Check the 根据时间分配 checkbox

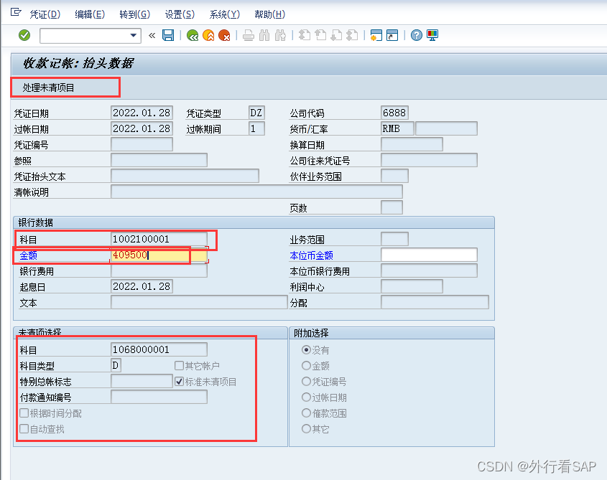pos(24,413)
